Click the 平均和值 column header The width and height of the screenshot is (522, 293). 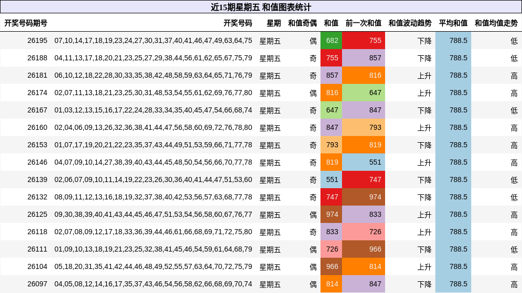(453, 23)
